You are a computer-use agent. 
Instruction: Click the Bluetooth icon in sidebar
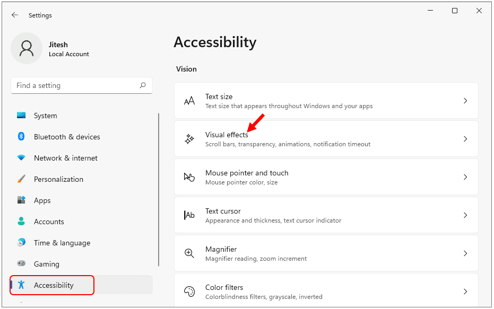coord(21,136)
